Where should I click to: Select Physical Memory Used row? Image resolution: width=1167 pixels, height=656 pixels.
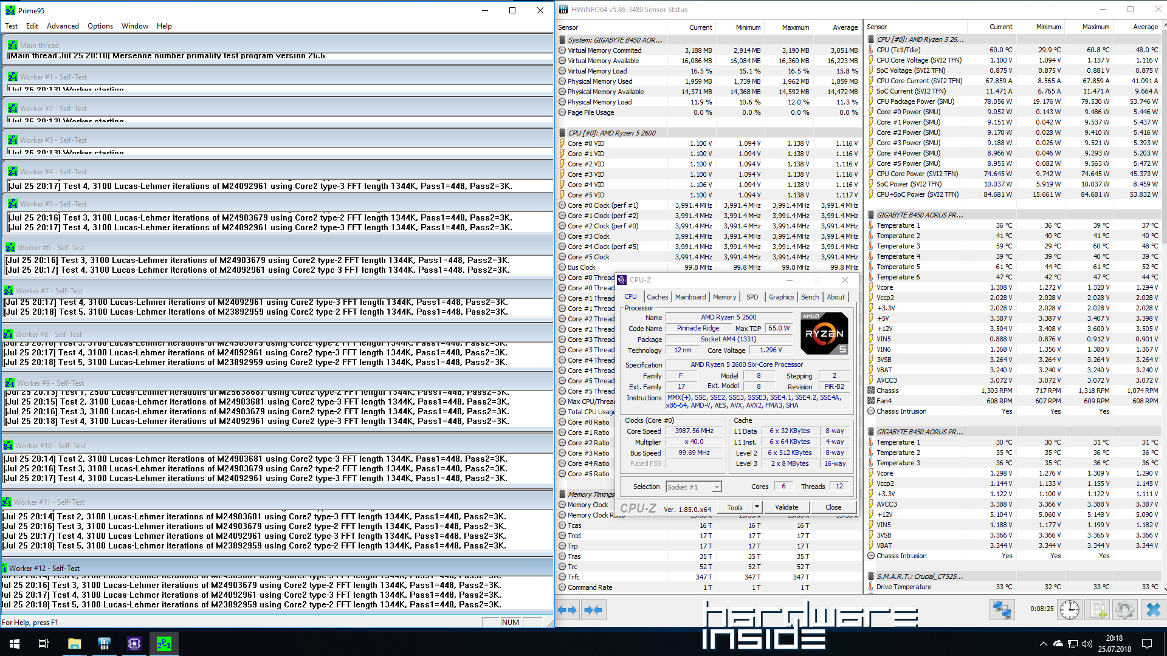pyautogui.click(x=709, y=81)
